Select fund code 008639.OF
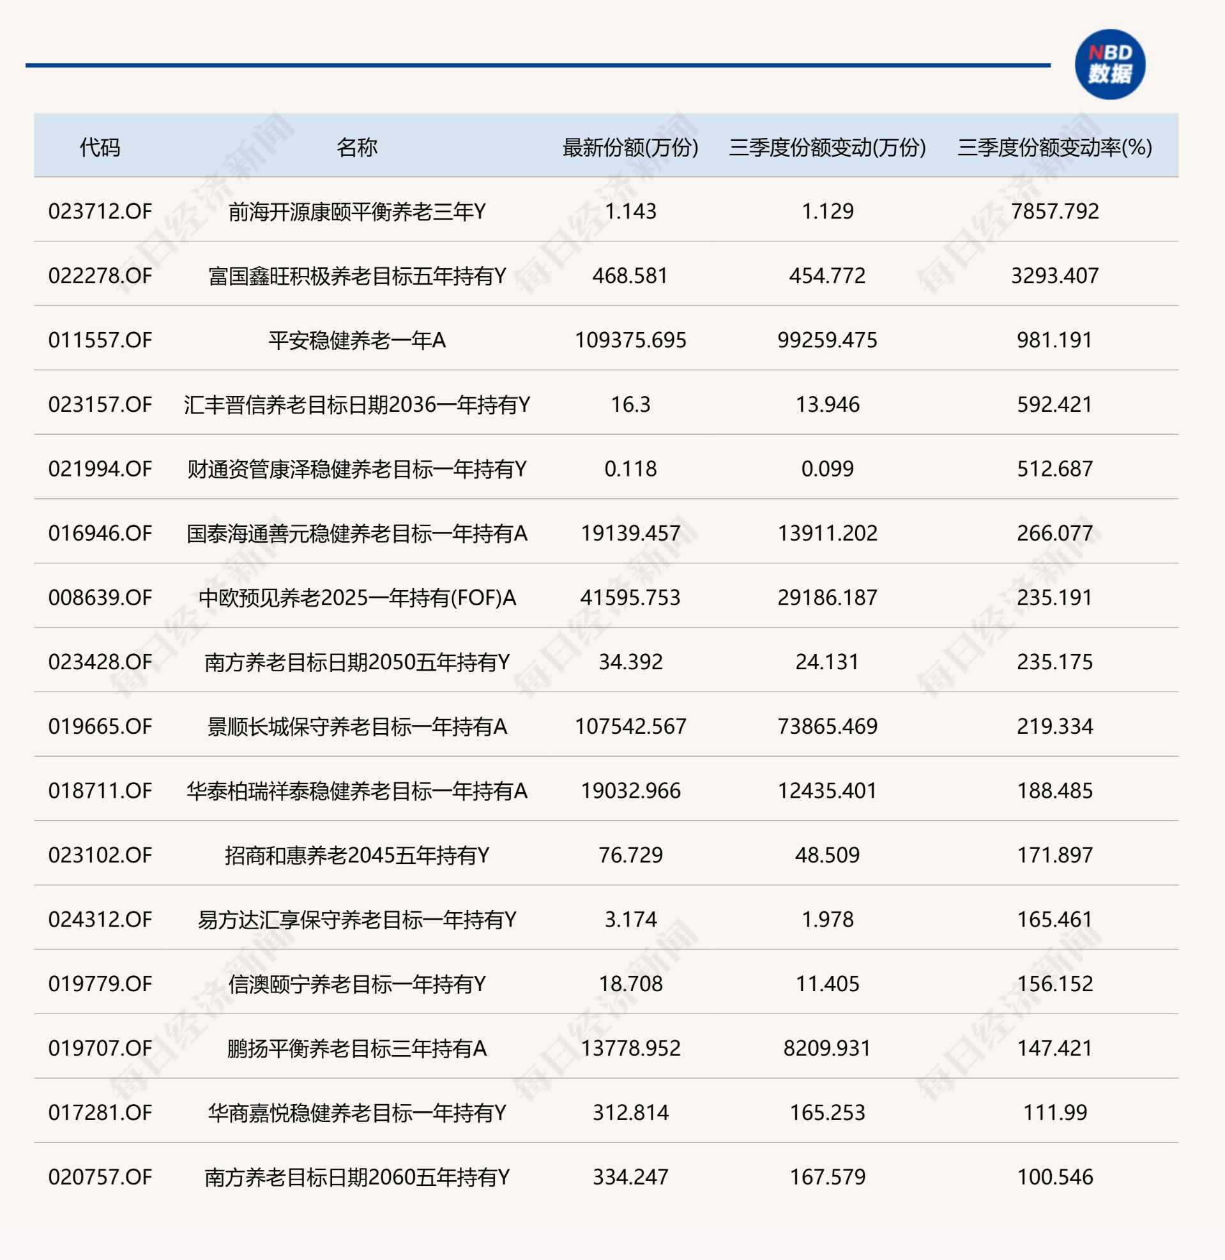Screen dimensions: 1225x1260 (x=100, y=597)
